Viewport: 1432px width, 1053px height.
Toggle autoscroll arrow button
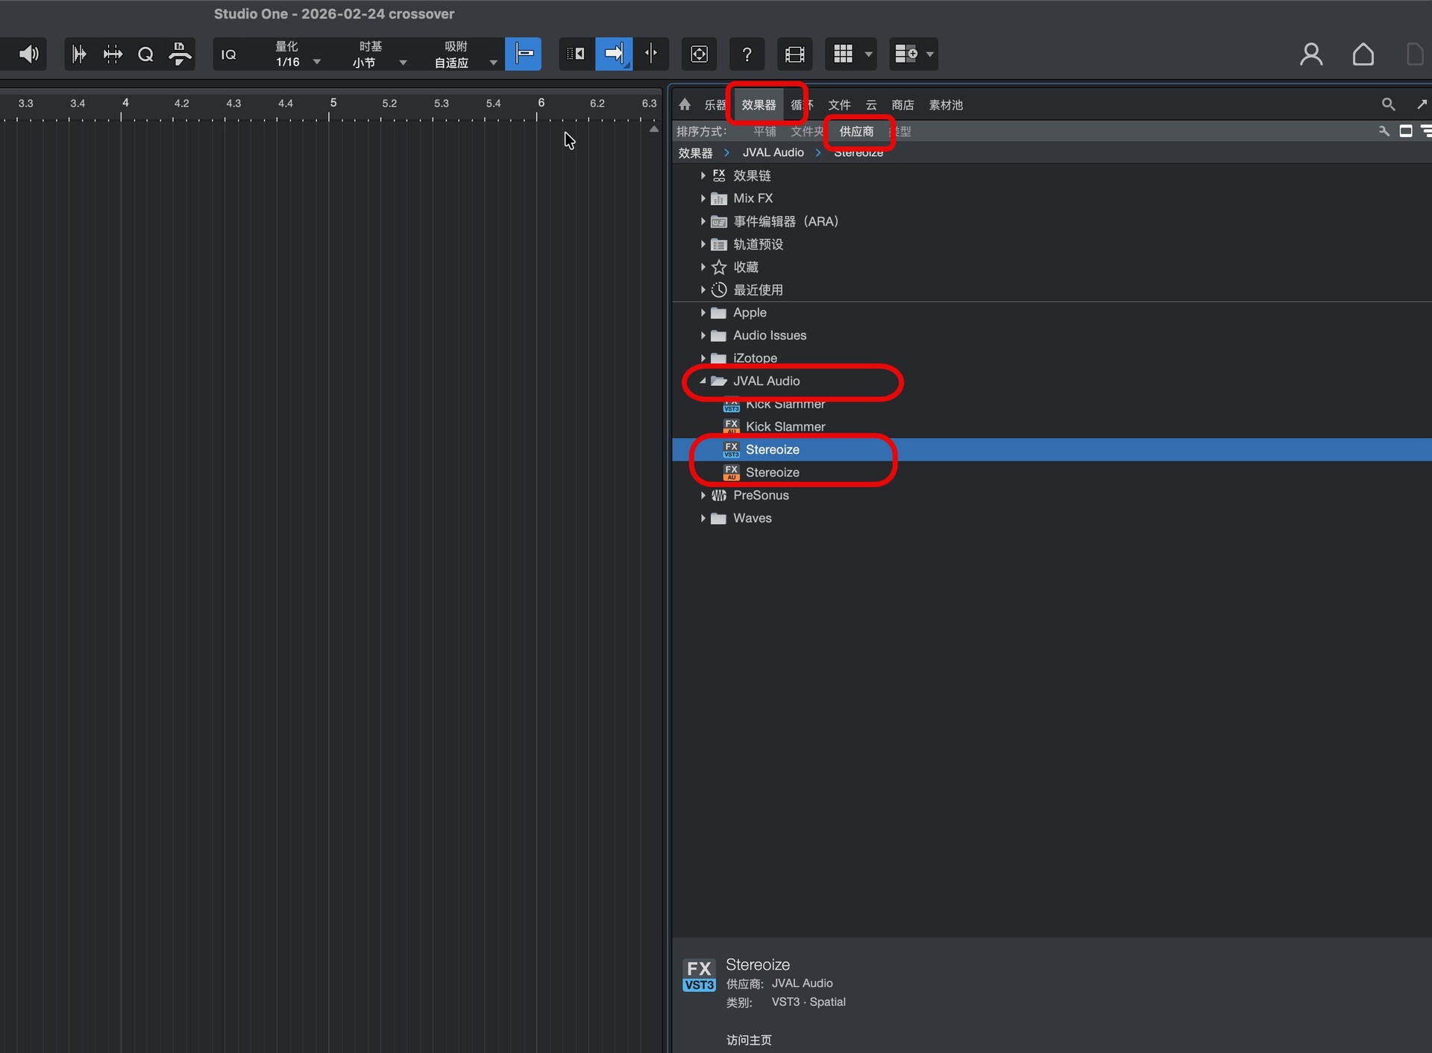614,54
